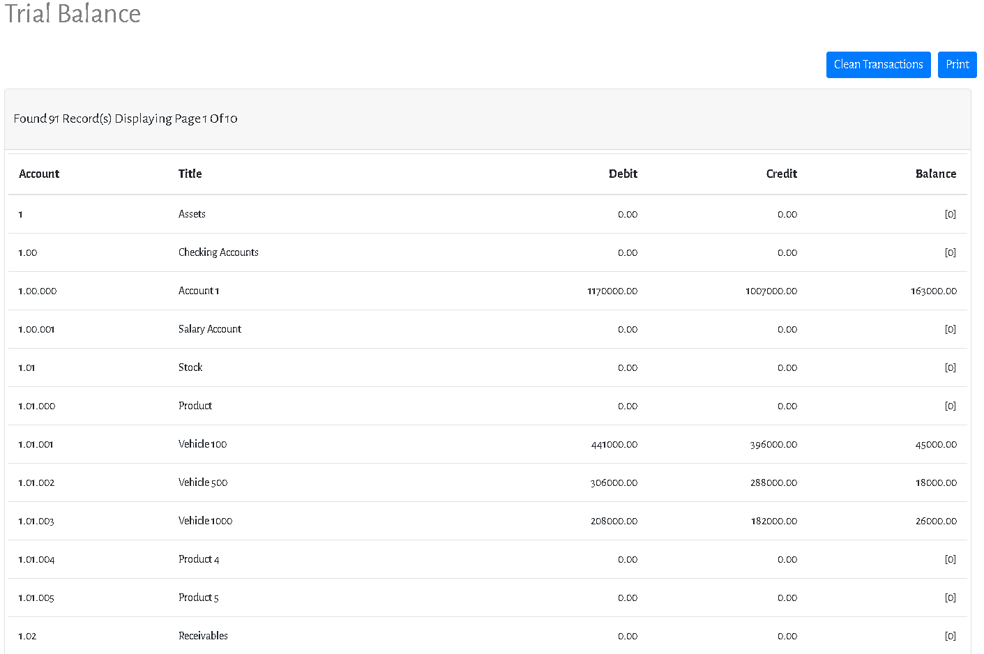Click the Product title in row 1.01.000
Screen dimensions: 984x654
(195, 406)
